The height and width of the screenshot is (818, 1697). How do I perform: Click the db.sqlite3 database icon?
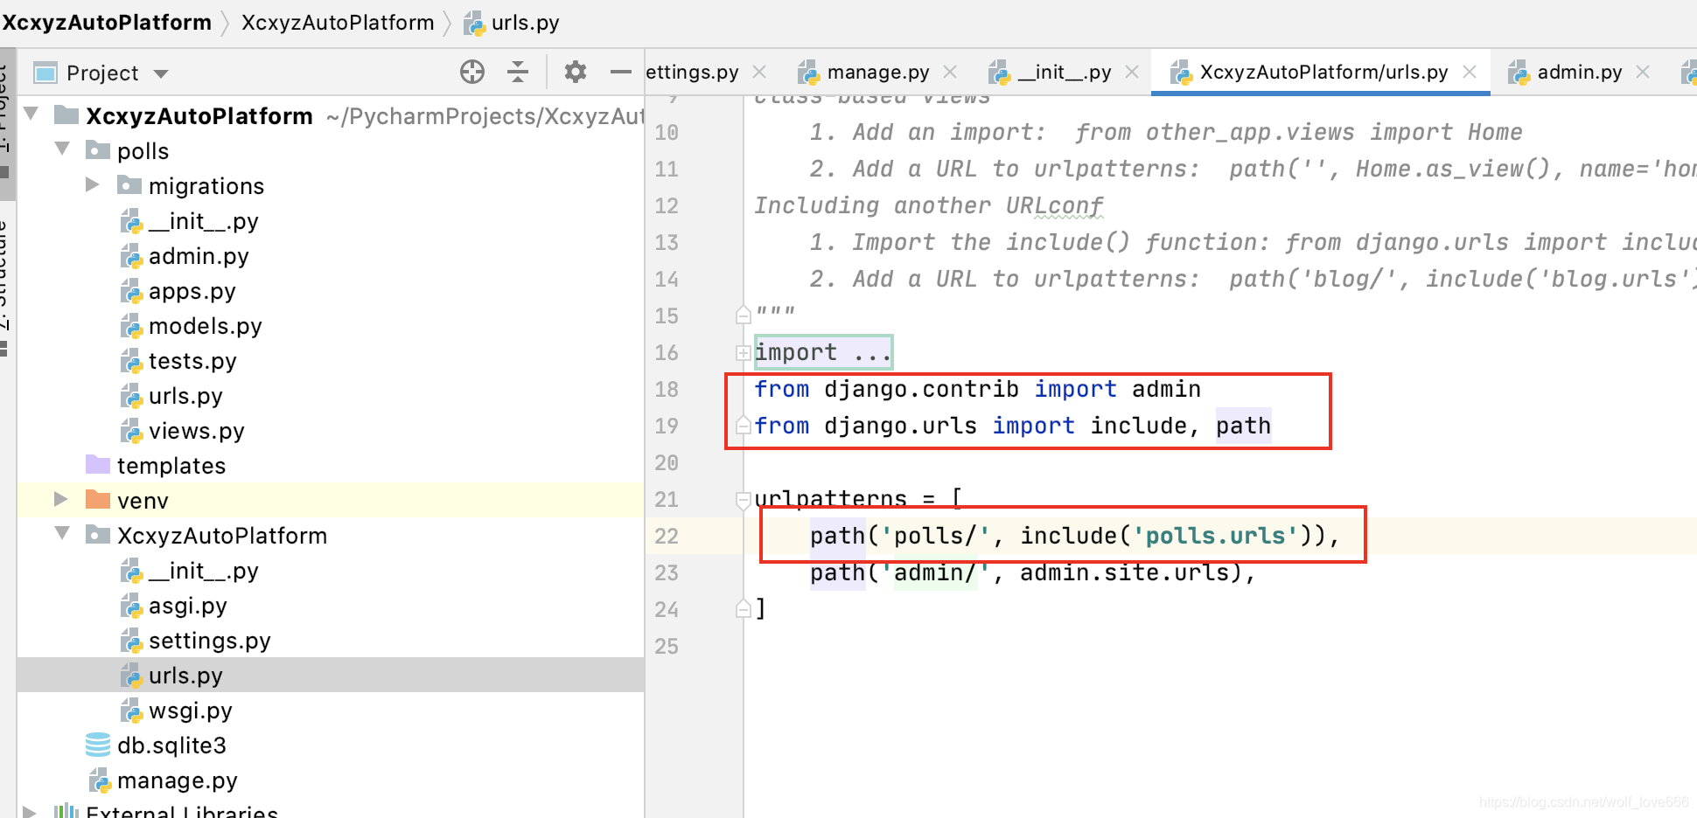pyautogui.click(x=98, y=745)
